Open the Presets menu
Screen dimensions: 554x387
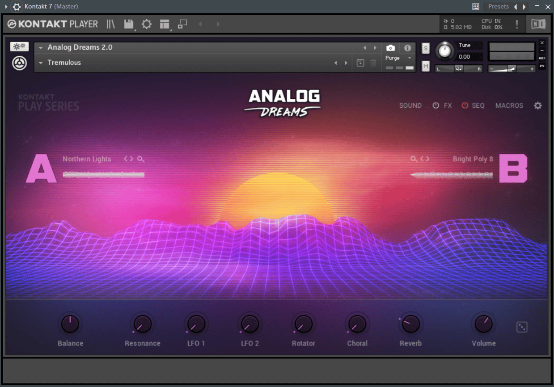(498, 6)
